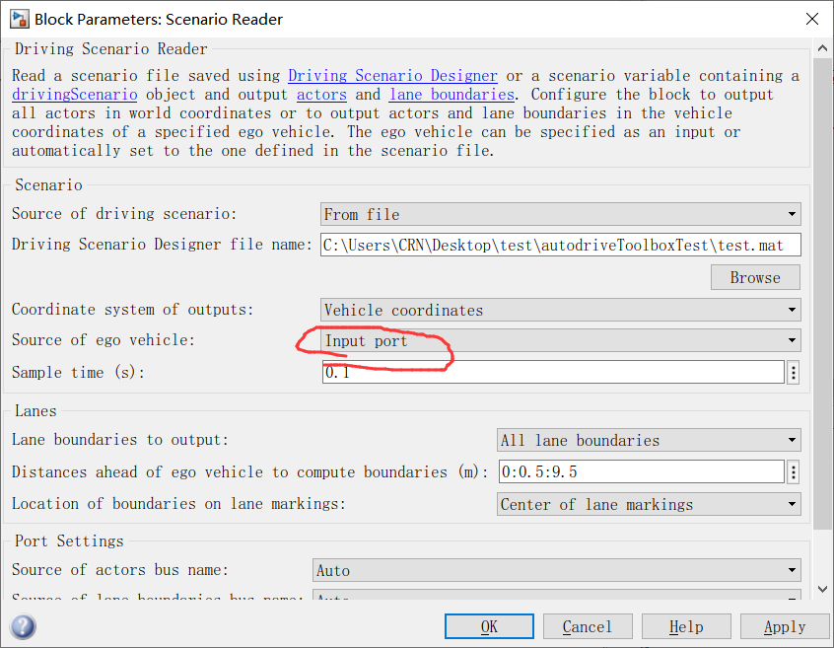This screenshot has height=648, width=834.
Task: Close the Block Parameters dialog
Action: coord(812,19)
